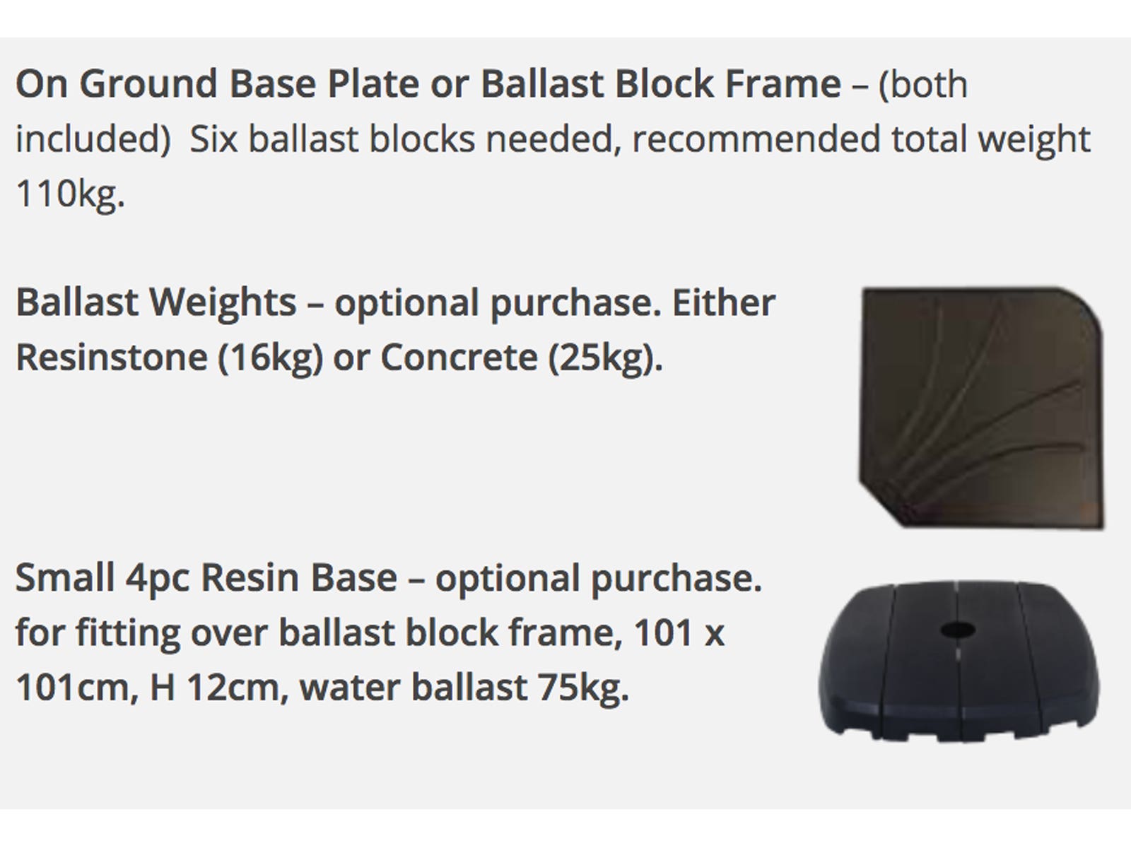Click 'optional purchase. Either' text

555,303
